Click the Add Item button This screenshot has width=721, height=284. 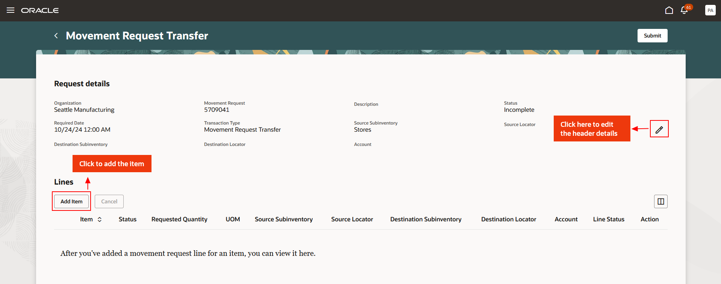[71, 201]
